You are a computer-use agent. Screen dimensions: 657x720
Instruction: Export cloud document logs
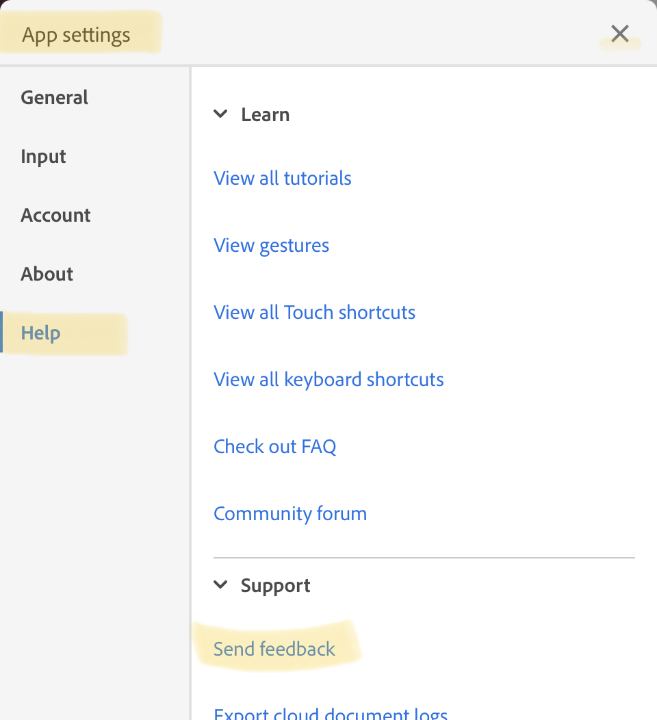point(330,713)
